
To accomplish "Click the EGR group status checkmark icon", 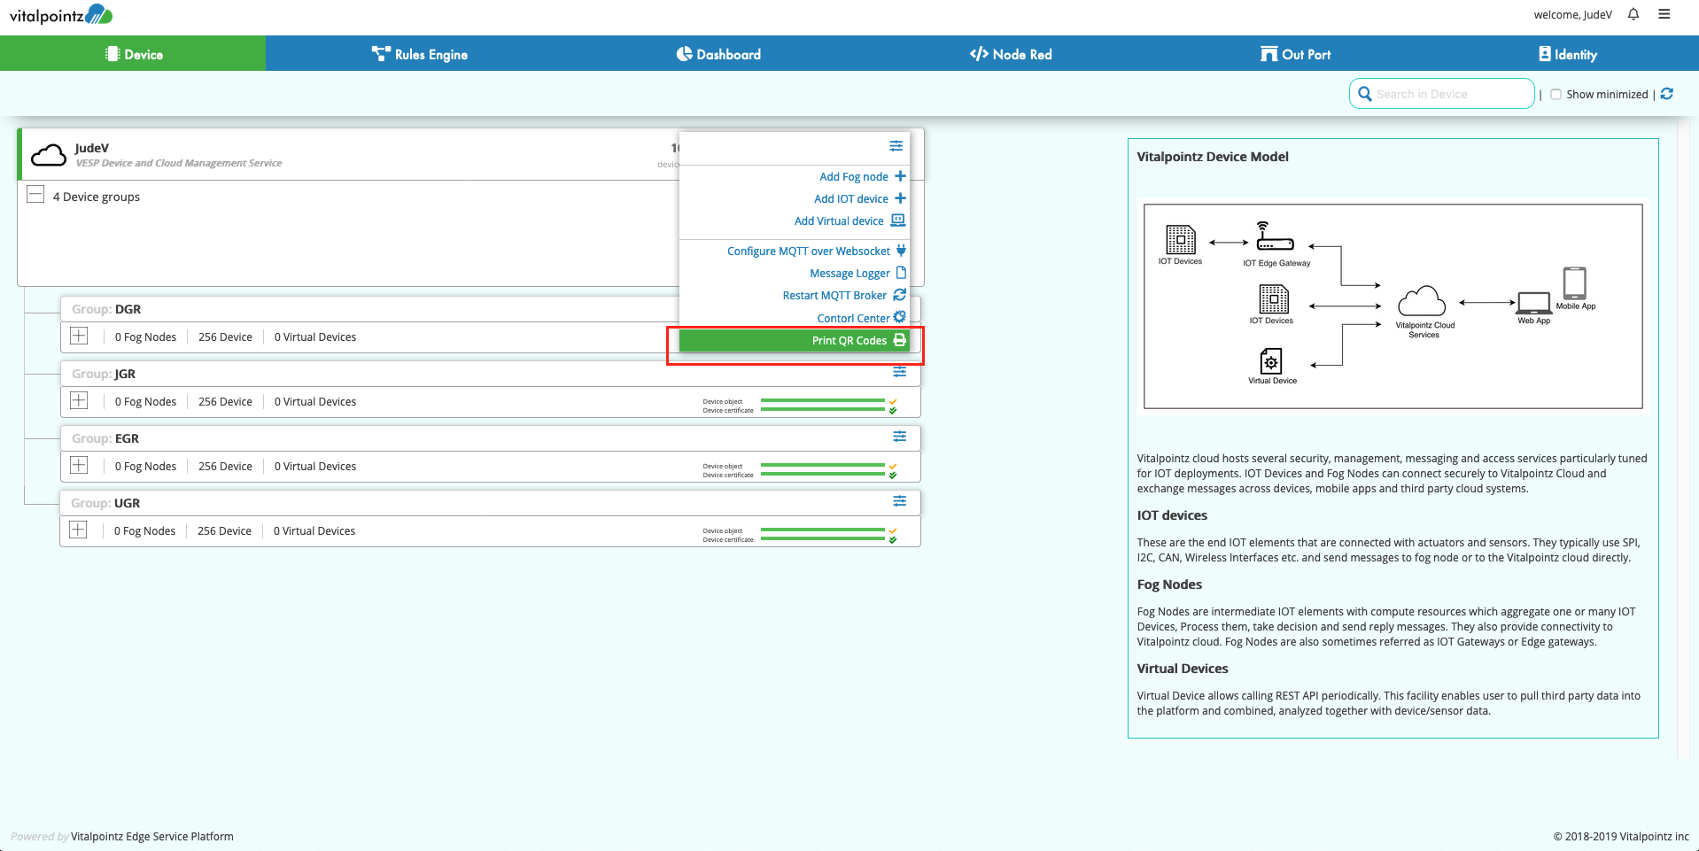I will (893, 471).
